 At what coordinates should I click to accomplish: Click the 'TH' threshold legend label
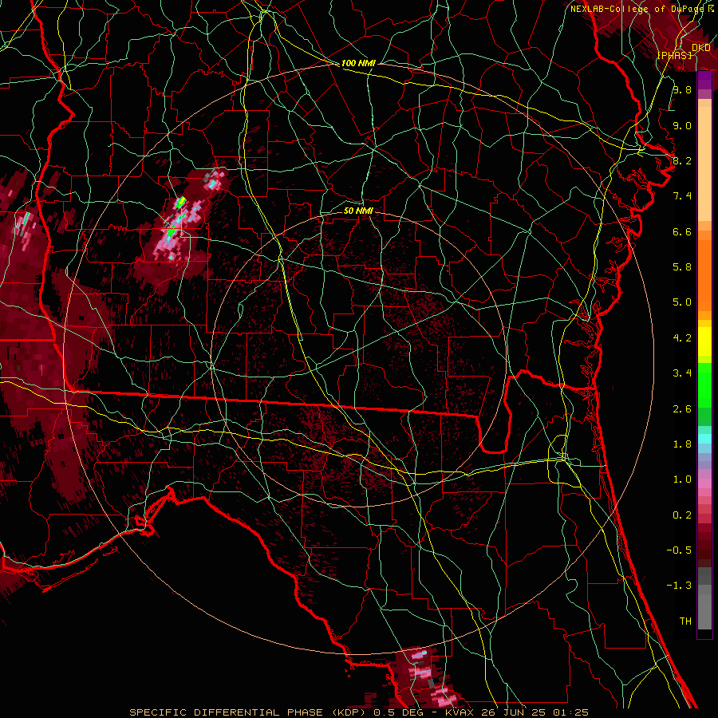point(685,621)
